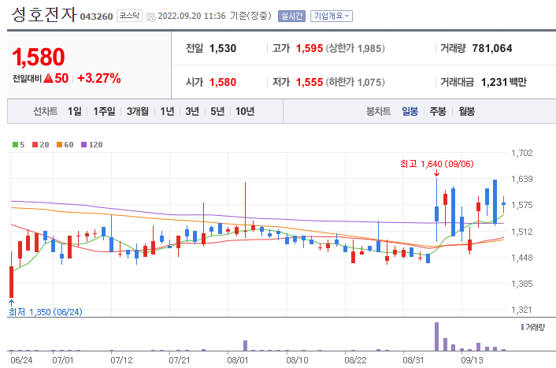Click the +3.27% change value

[x=99, y=78]
